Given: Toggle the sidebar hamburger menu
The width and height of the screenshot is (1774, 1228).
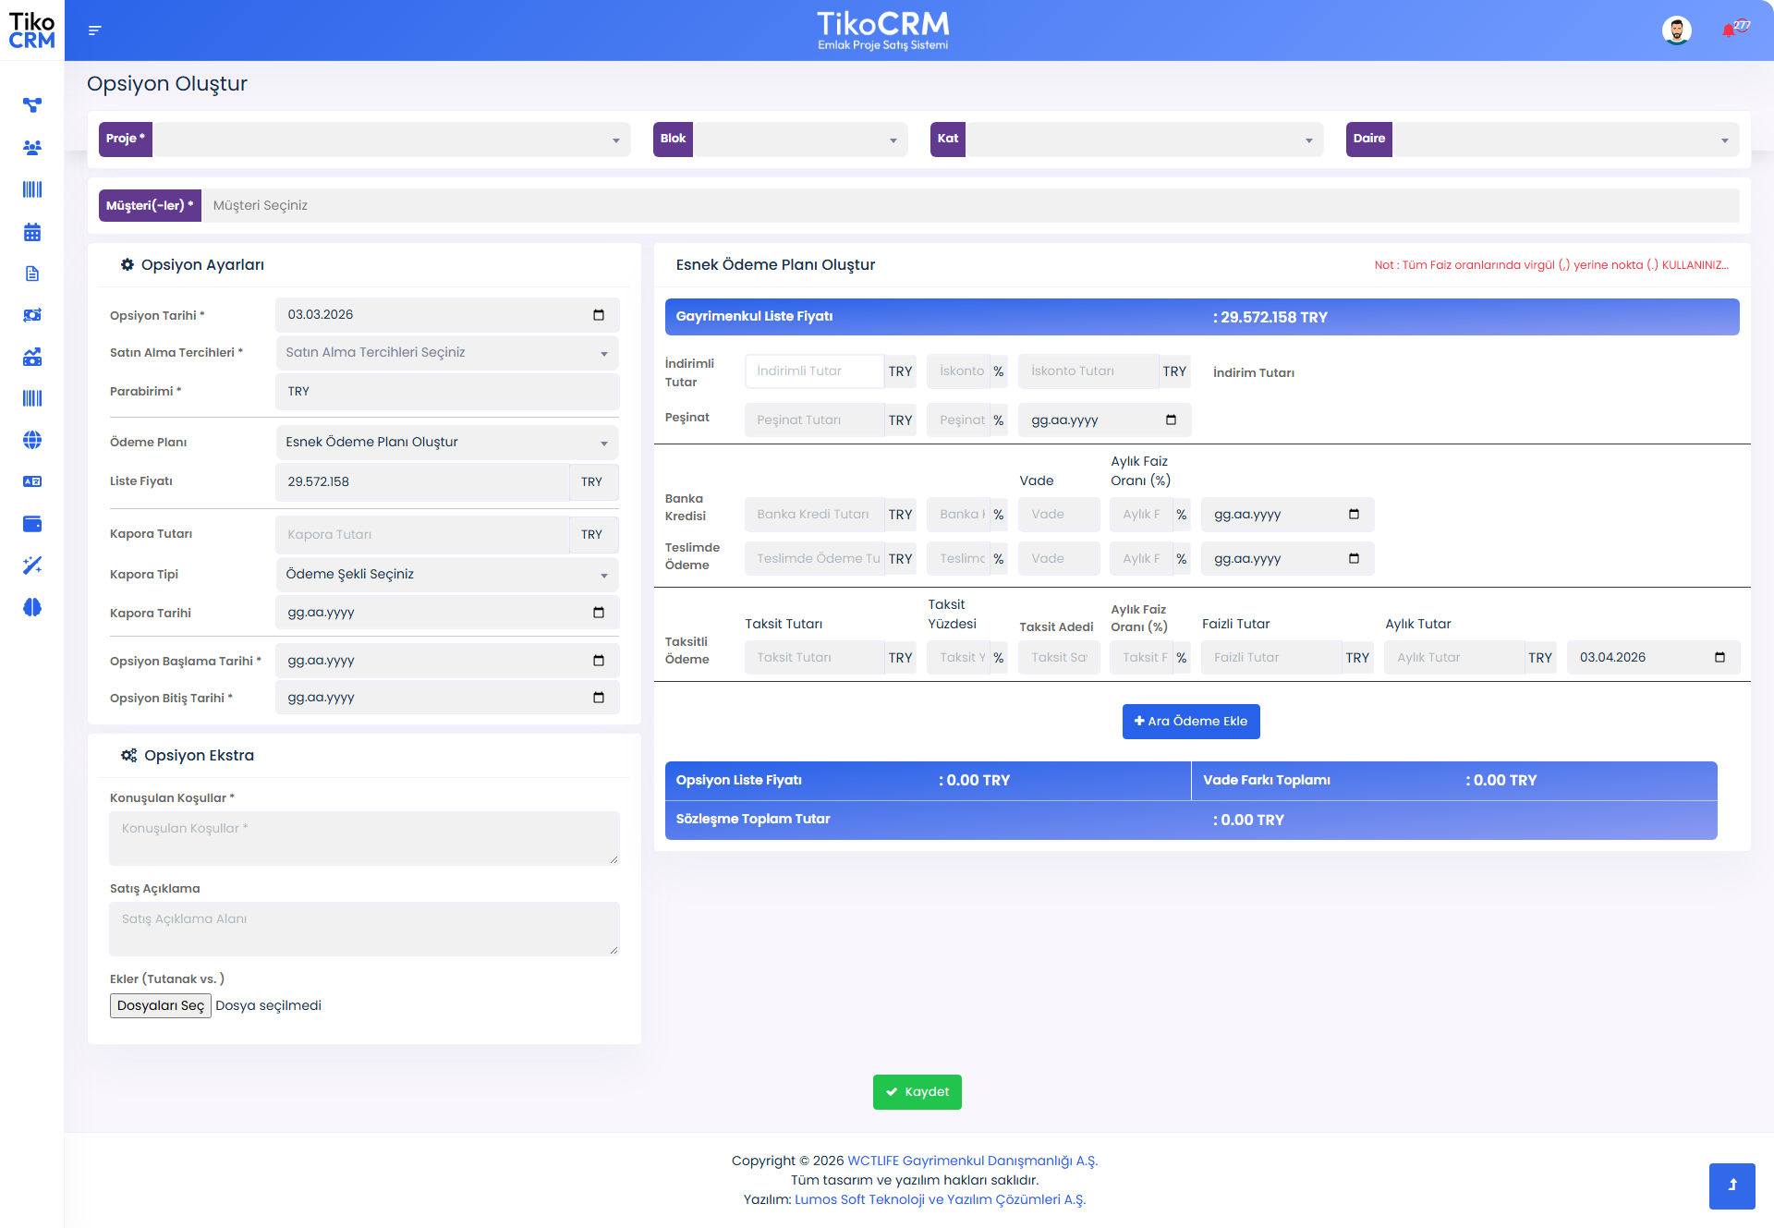Looking at the screenshot, I should (94, 30).
